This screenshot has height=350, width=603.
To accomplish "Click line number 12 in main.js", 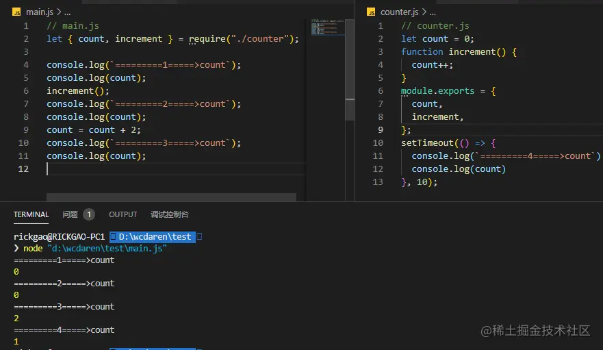I will point(23,168).
